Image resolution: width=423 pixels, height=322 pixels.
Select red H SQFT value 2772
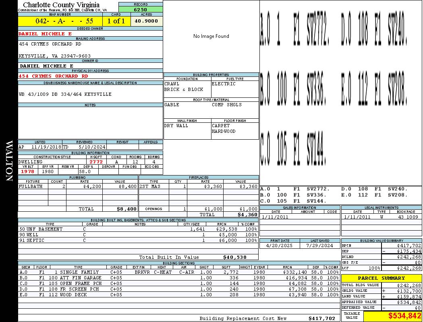[x=96, y=162]
